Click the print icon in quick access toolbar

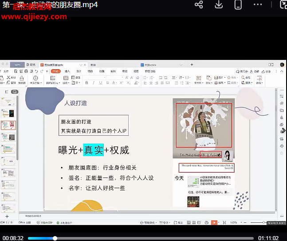[26, 71]
